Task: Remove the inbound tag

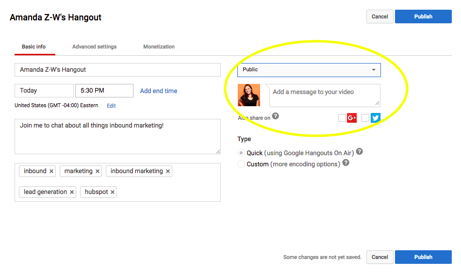Action: pos(51,171)
